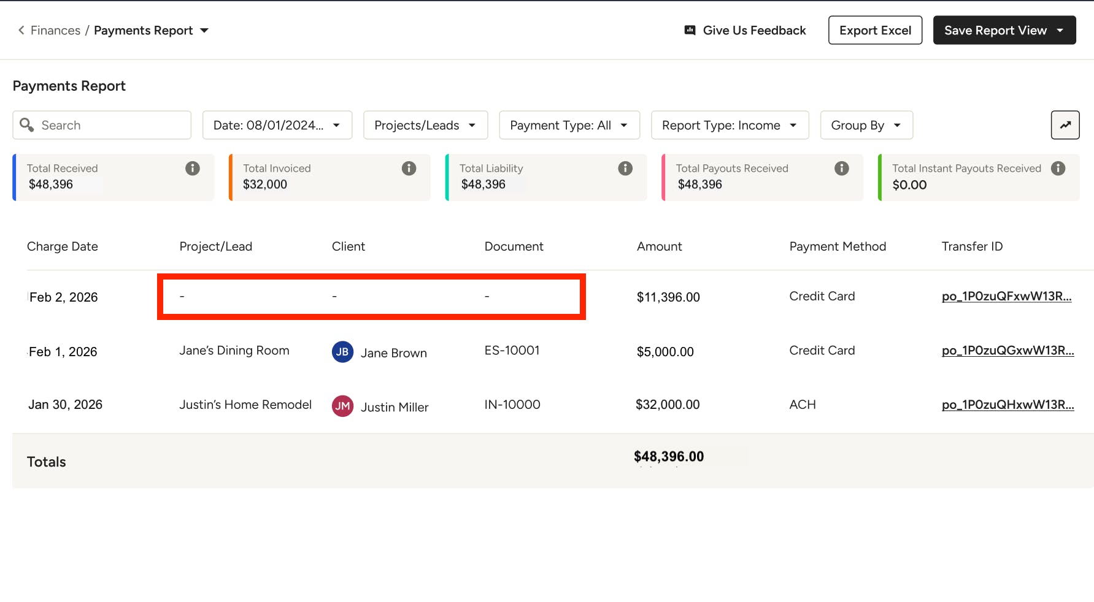Open the Payment Type: All dropdown
Screen dimensions: 1094x602
pyautogui.click(x=569, y=125)
